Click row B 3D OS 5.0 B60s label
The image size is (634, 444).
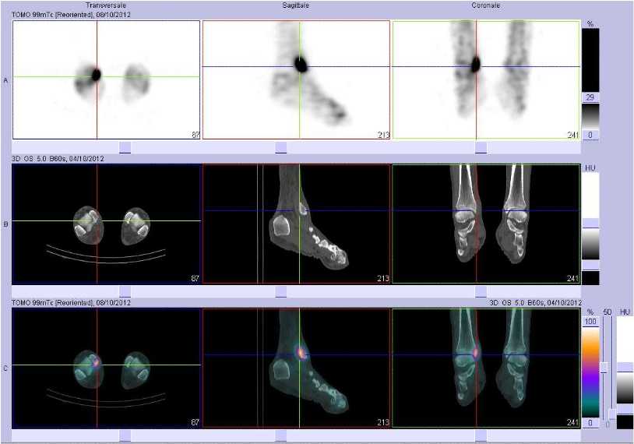pos(58,159)
